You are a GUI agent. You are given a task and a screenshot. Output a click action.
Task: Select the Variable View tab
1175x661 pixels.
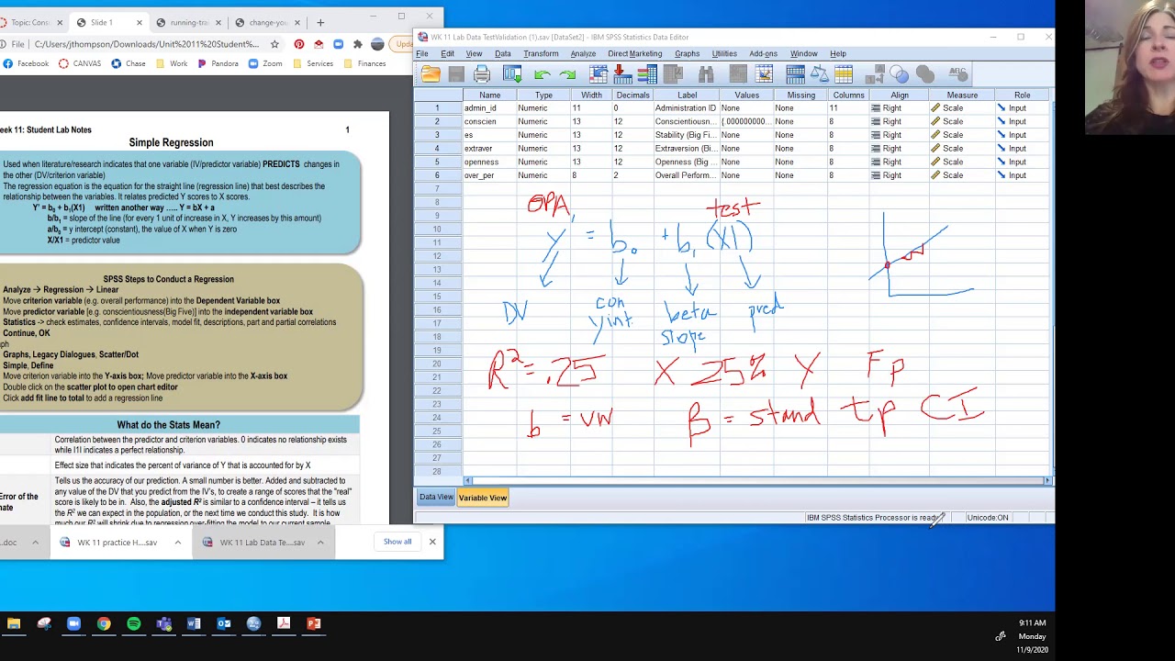click(x=483, y=498)
